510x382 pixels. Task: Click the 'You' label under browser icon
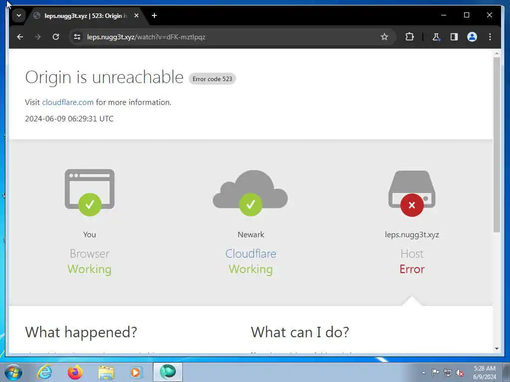point(90,235)
